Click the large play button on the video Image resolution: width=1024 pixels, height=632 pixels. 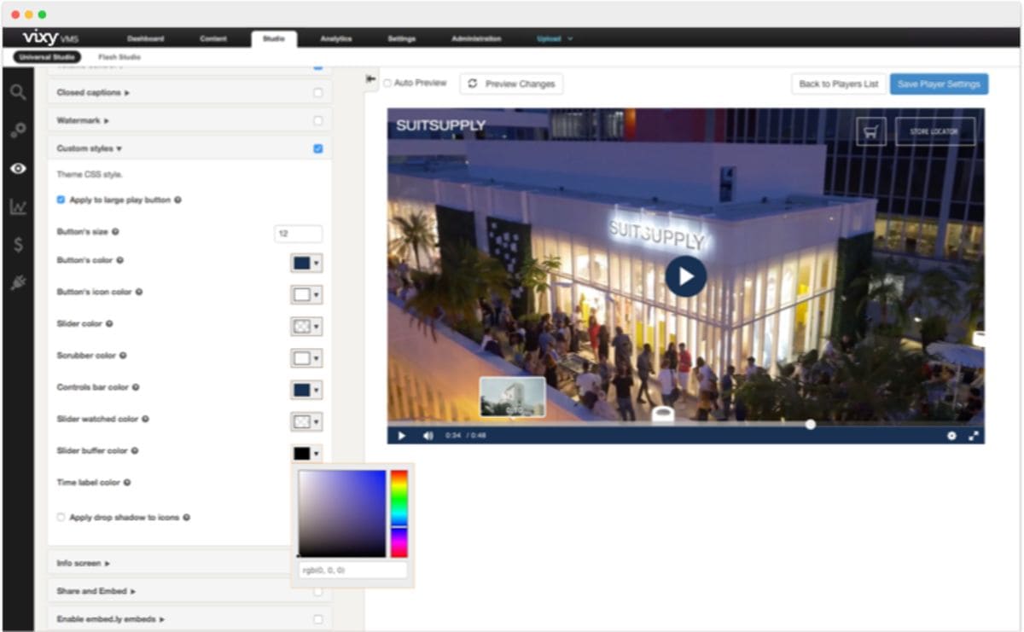point(686,276)
